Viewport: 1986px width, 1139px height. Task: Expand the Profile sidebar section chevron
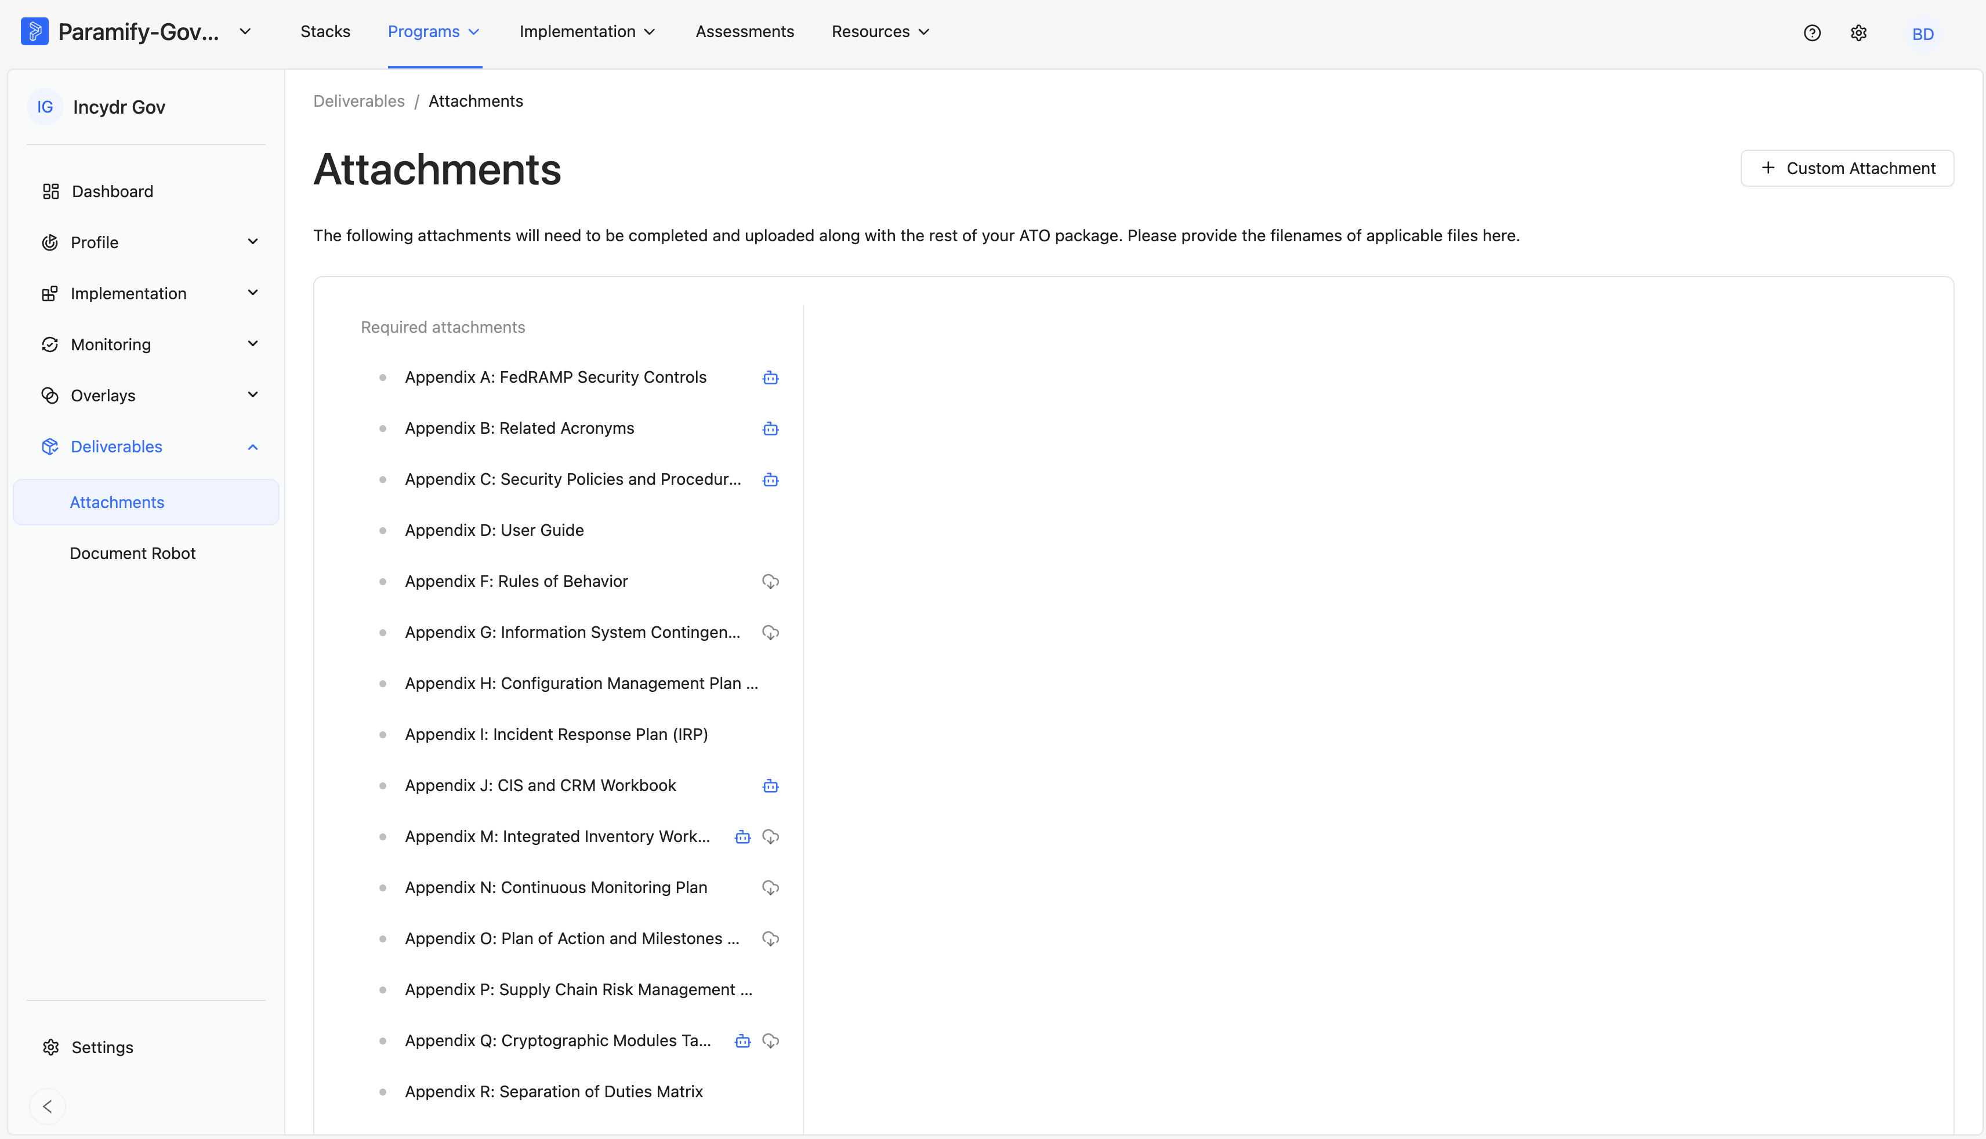click(x=253, y=242)
